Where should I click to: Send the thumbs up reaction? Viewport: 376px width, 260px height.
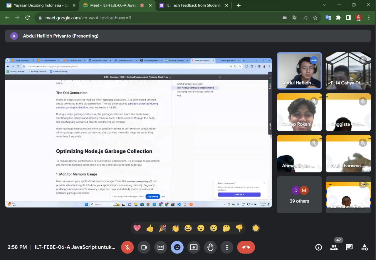coord(150,228)
